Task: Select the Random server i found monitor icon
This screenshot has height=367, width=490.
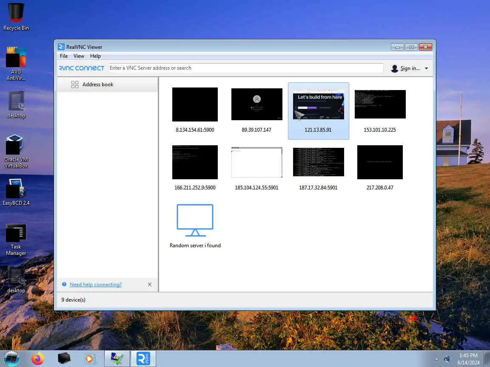Action: tap(195, 220)
